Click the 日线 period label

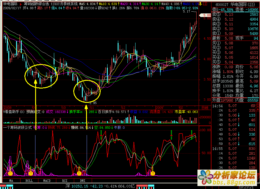tap(205, 108)
